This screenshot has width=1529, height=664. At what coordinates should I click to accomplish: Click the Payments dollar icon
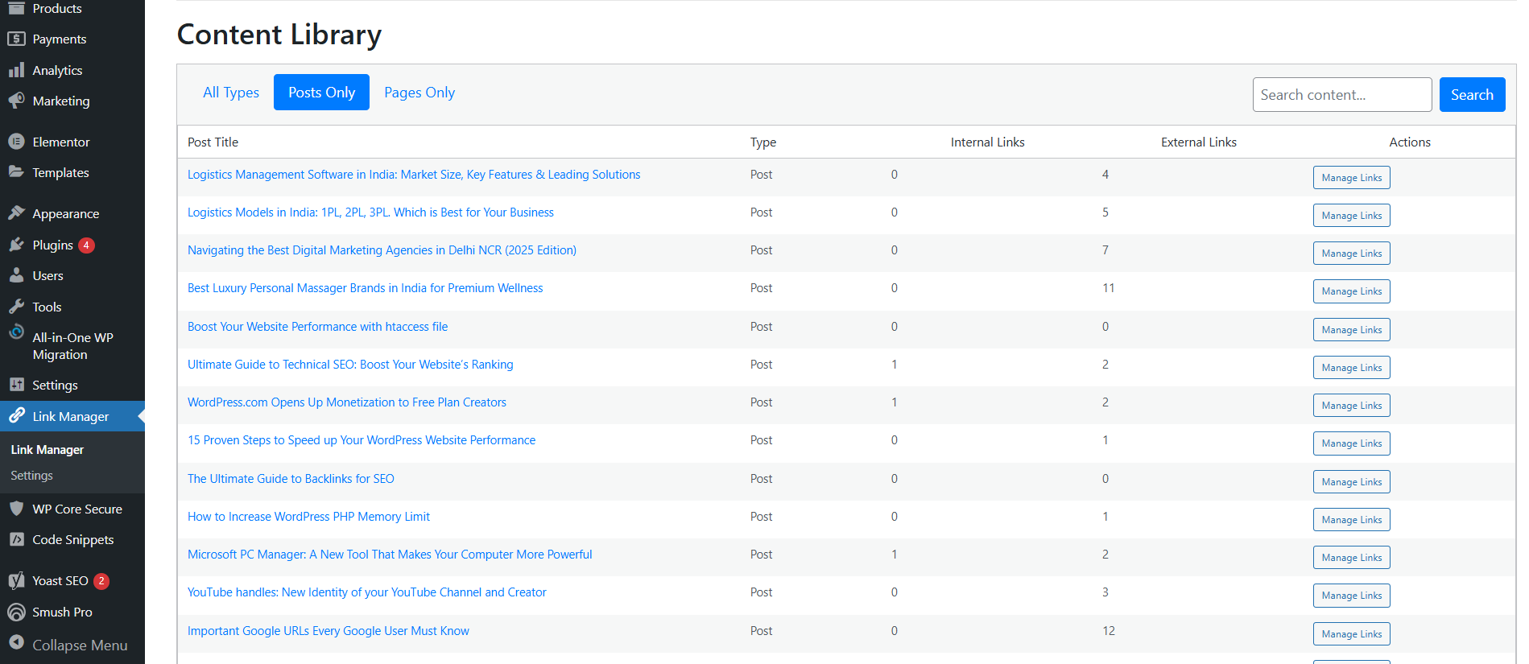[x=16, y=39]
